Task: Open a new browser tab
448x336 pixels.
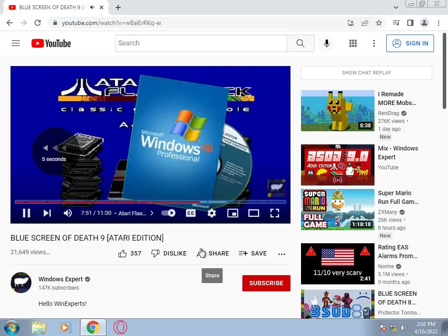Action: tap(118, 7)
